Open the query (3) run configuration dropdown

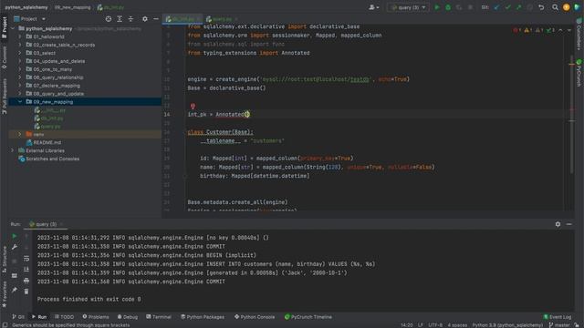(x=408, y=7)
